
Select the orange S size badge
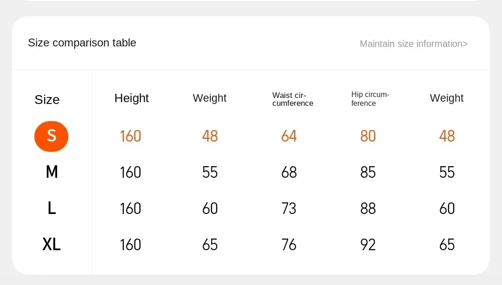click(51, 136)
